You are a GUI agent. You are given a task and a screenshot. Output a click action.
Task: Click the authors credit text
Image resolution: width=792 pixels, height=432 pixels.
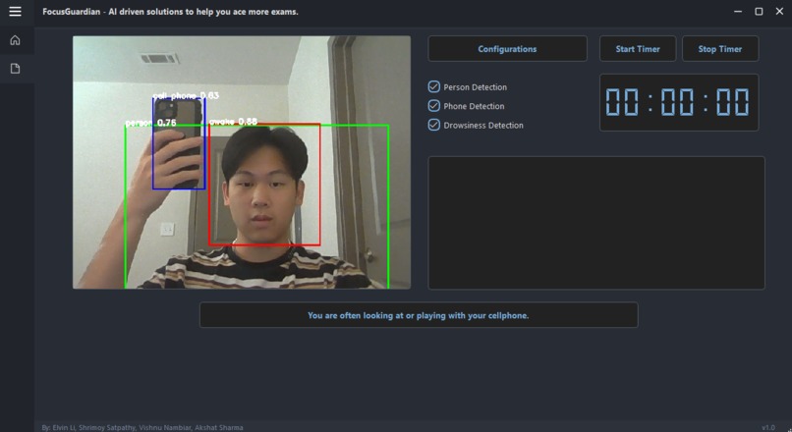coord(142,427)
